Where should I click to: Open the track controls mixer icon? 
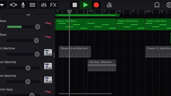coord(44,5)
